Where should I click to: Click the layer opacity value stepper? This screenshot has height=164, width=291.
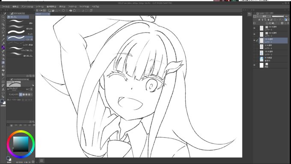288,17
